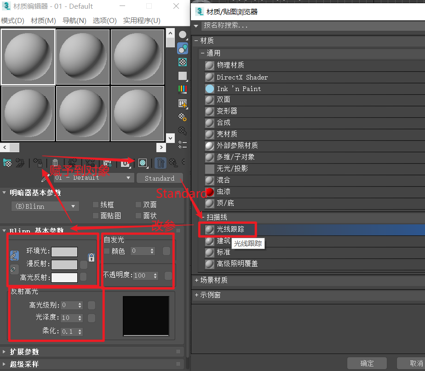This screenshot has width=425, height=371.
Task: Toggle the Backlight bulb icon
Action: coord(183,48)
